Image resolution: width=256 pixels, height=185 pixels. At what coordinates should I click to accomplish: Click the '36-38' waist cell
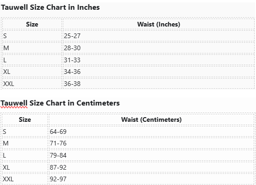click(159, 84)
